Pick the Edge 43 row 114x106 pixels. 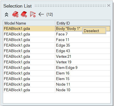[x=57, y=51]
